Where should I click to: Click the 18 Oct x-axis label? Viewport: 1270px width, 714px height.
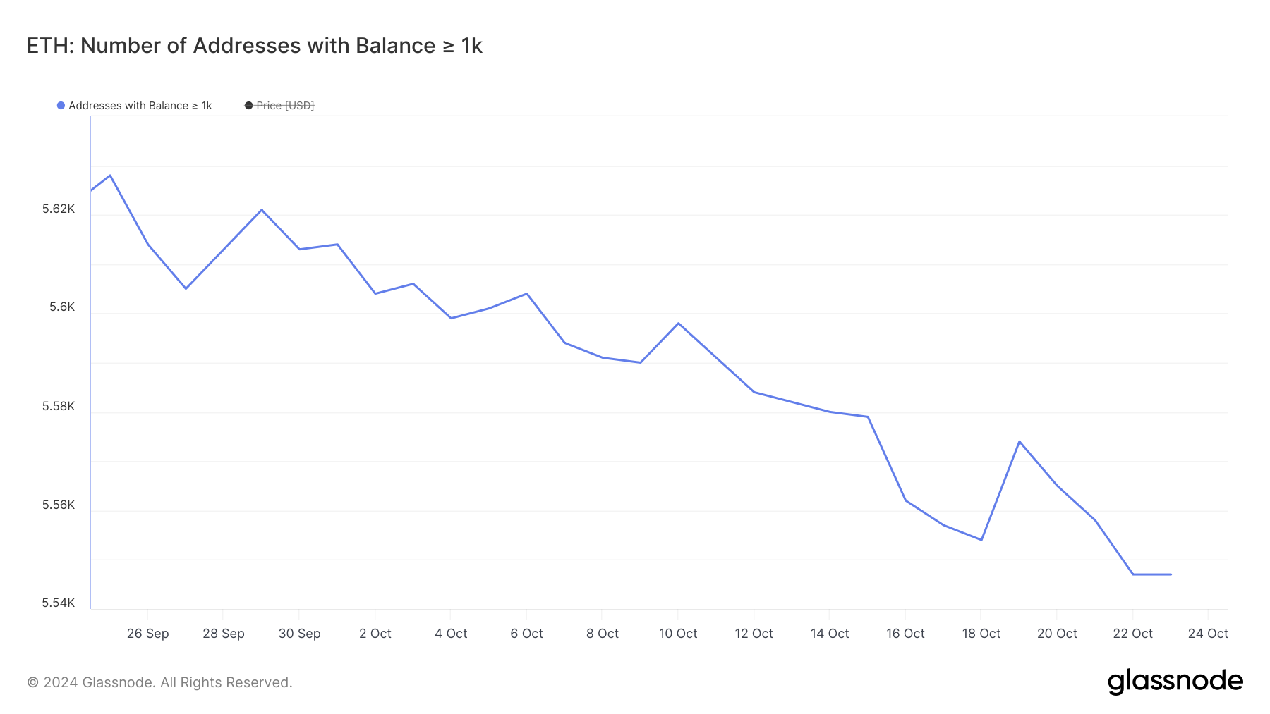tap(981, 634)
